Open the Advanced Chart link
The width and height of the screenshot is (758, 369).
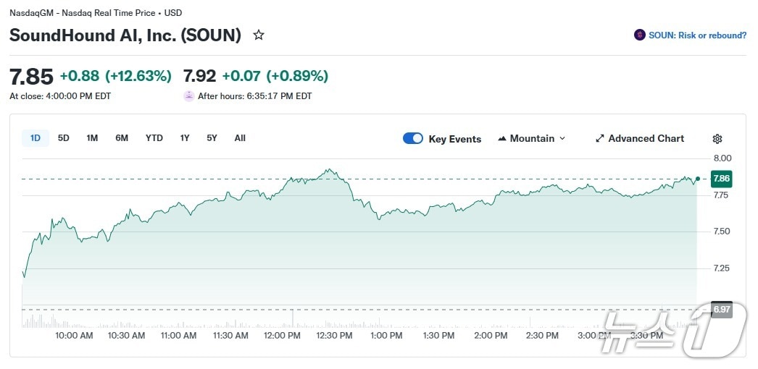point(646,139)
